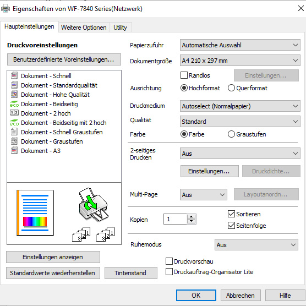Image resolution: width=306 pixels, height=306 pixels.
Task: Open the Multi-Page dropdown
Action: click(x=204, y=195)
